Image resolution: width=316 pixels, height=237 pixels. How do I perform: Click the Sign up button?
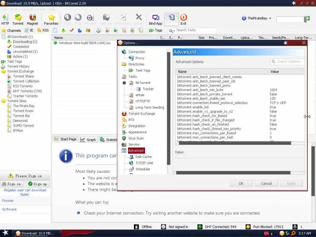pos(38,184)
